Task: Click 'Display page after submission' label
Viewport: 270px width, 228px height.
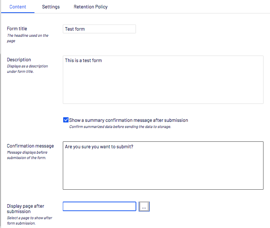Action: pos(26,209)
